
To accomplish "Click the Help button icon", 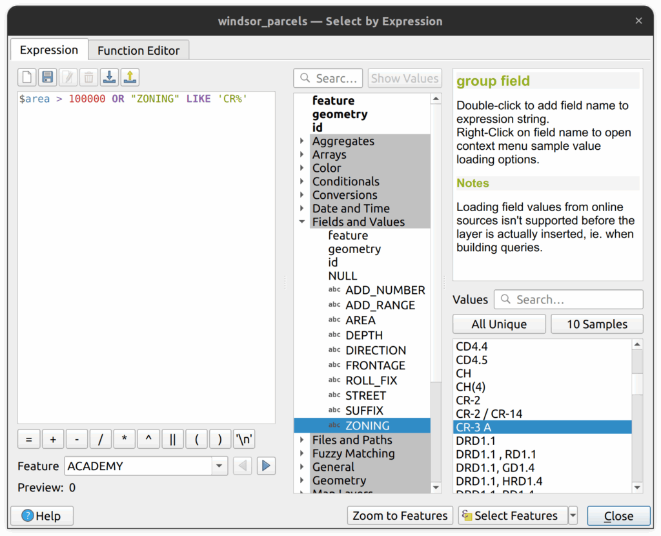I will pyautogui.click(x=28, y=516).
